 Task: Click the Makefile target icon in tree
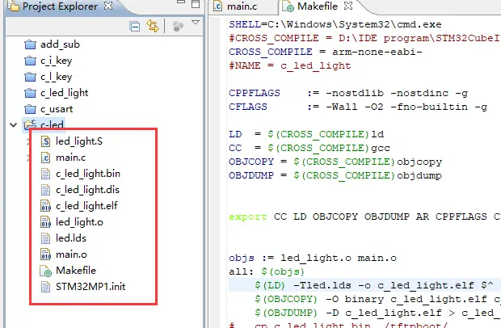[46, 271]
